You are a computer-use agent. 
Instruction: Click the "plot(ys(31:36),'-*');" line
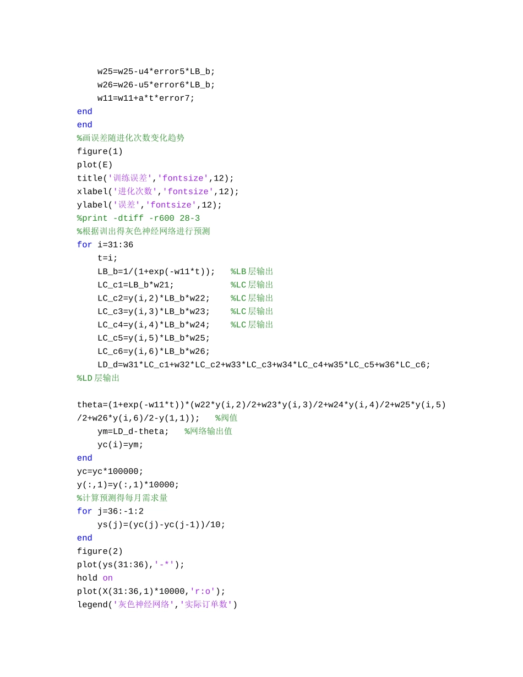131,565
